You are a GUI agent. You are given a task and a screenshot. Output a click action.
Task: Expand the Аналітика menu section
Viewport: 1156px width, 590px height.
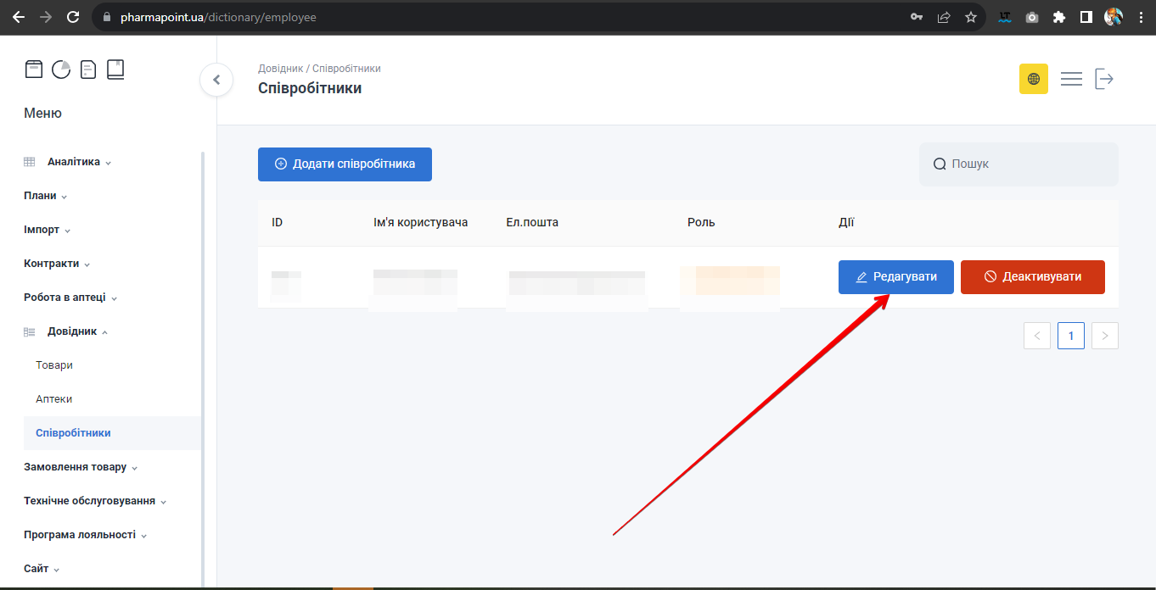coord(74,162)
